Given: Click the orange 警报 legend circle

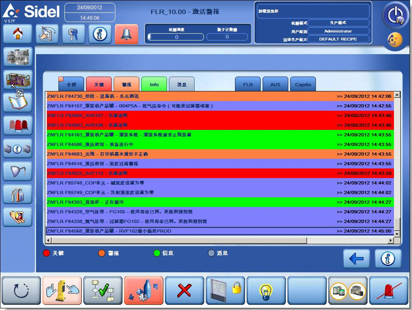Looking at the screenshot, I should coord(101,253).
